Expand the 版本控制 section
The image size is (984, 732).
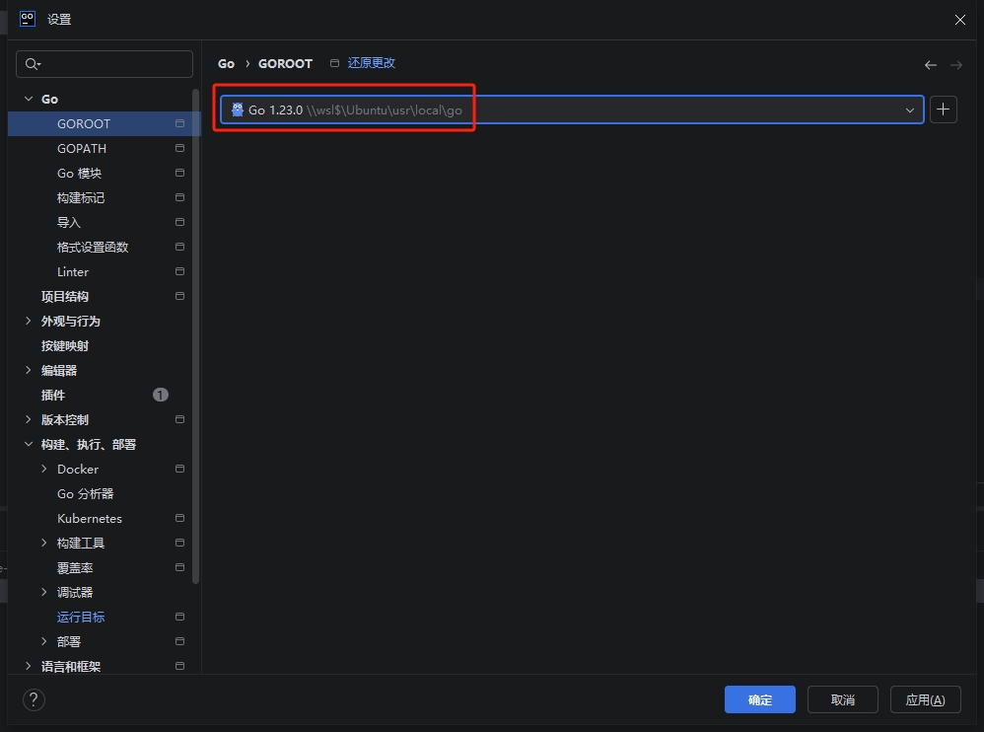[29, 419]
